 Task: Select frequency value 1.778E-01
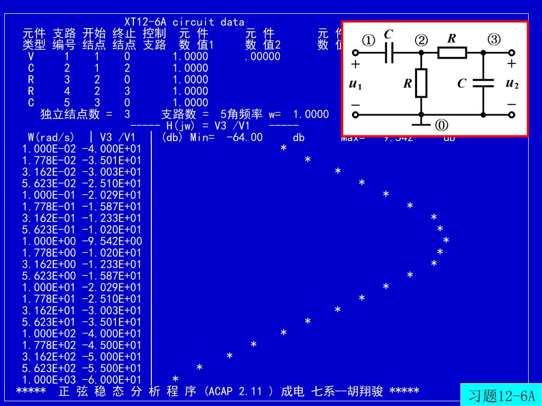pos(49,207)
